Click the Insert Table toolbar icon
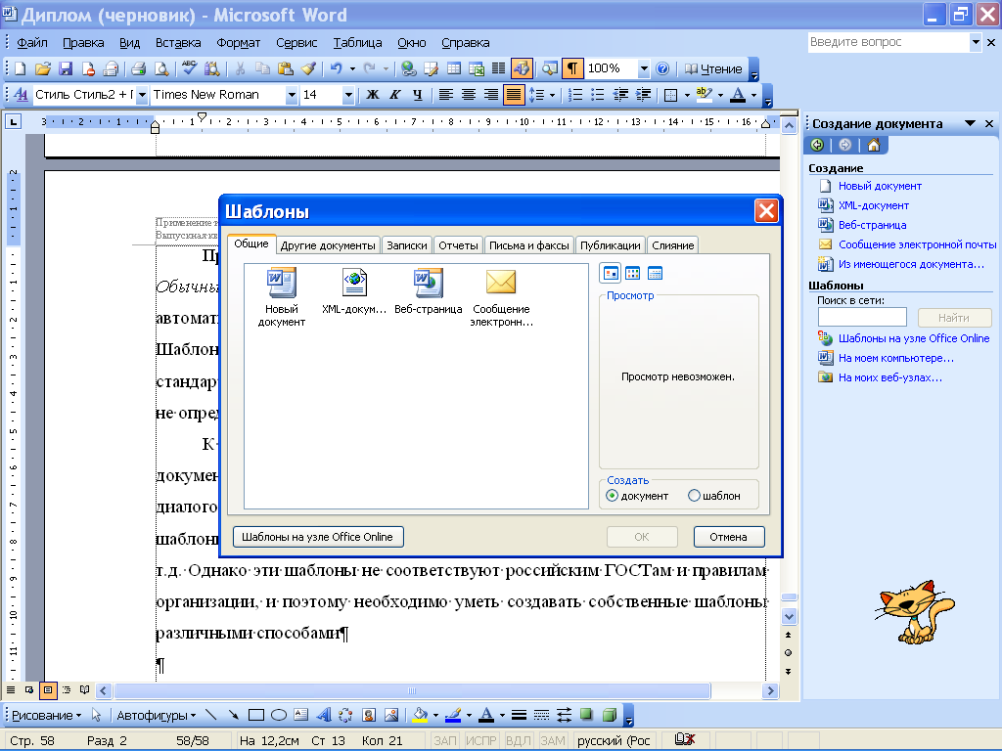The width and height of the screenshot is (1002, 751). coord(454,68)
